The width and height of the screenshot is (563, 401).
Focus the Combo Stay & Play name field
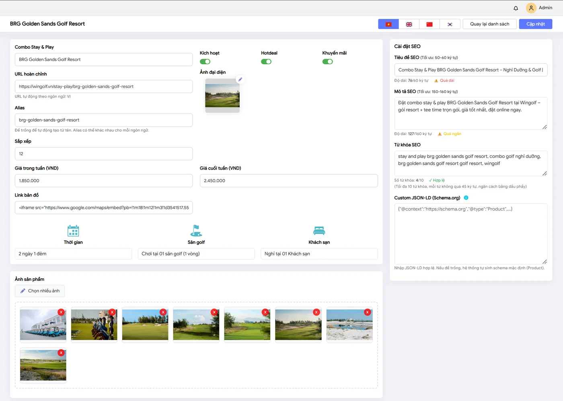pyautogui.click(x=104, y=59)
